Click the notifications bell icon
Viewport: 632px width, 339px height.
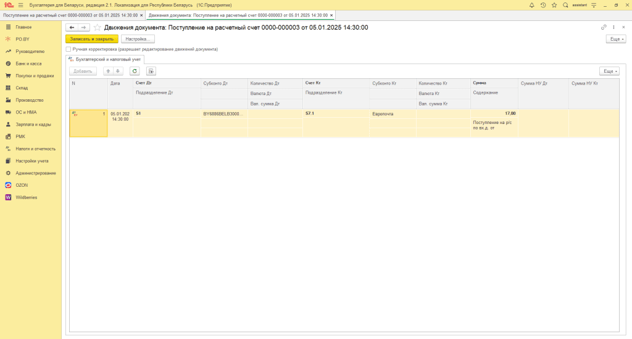click(532, 5)
